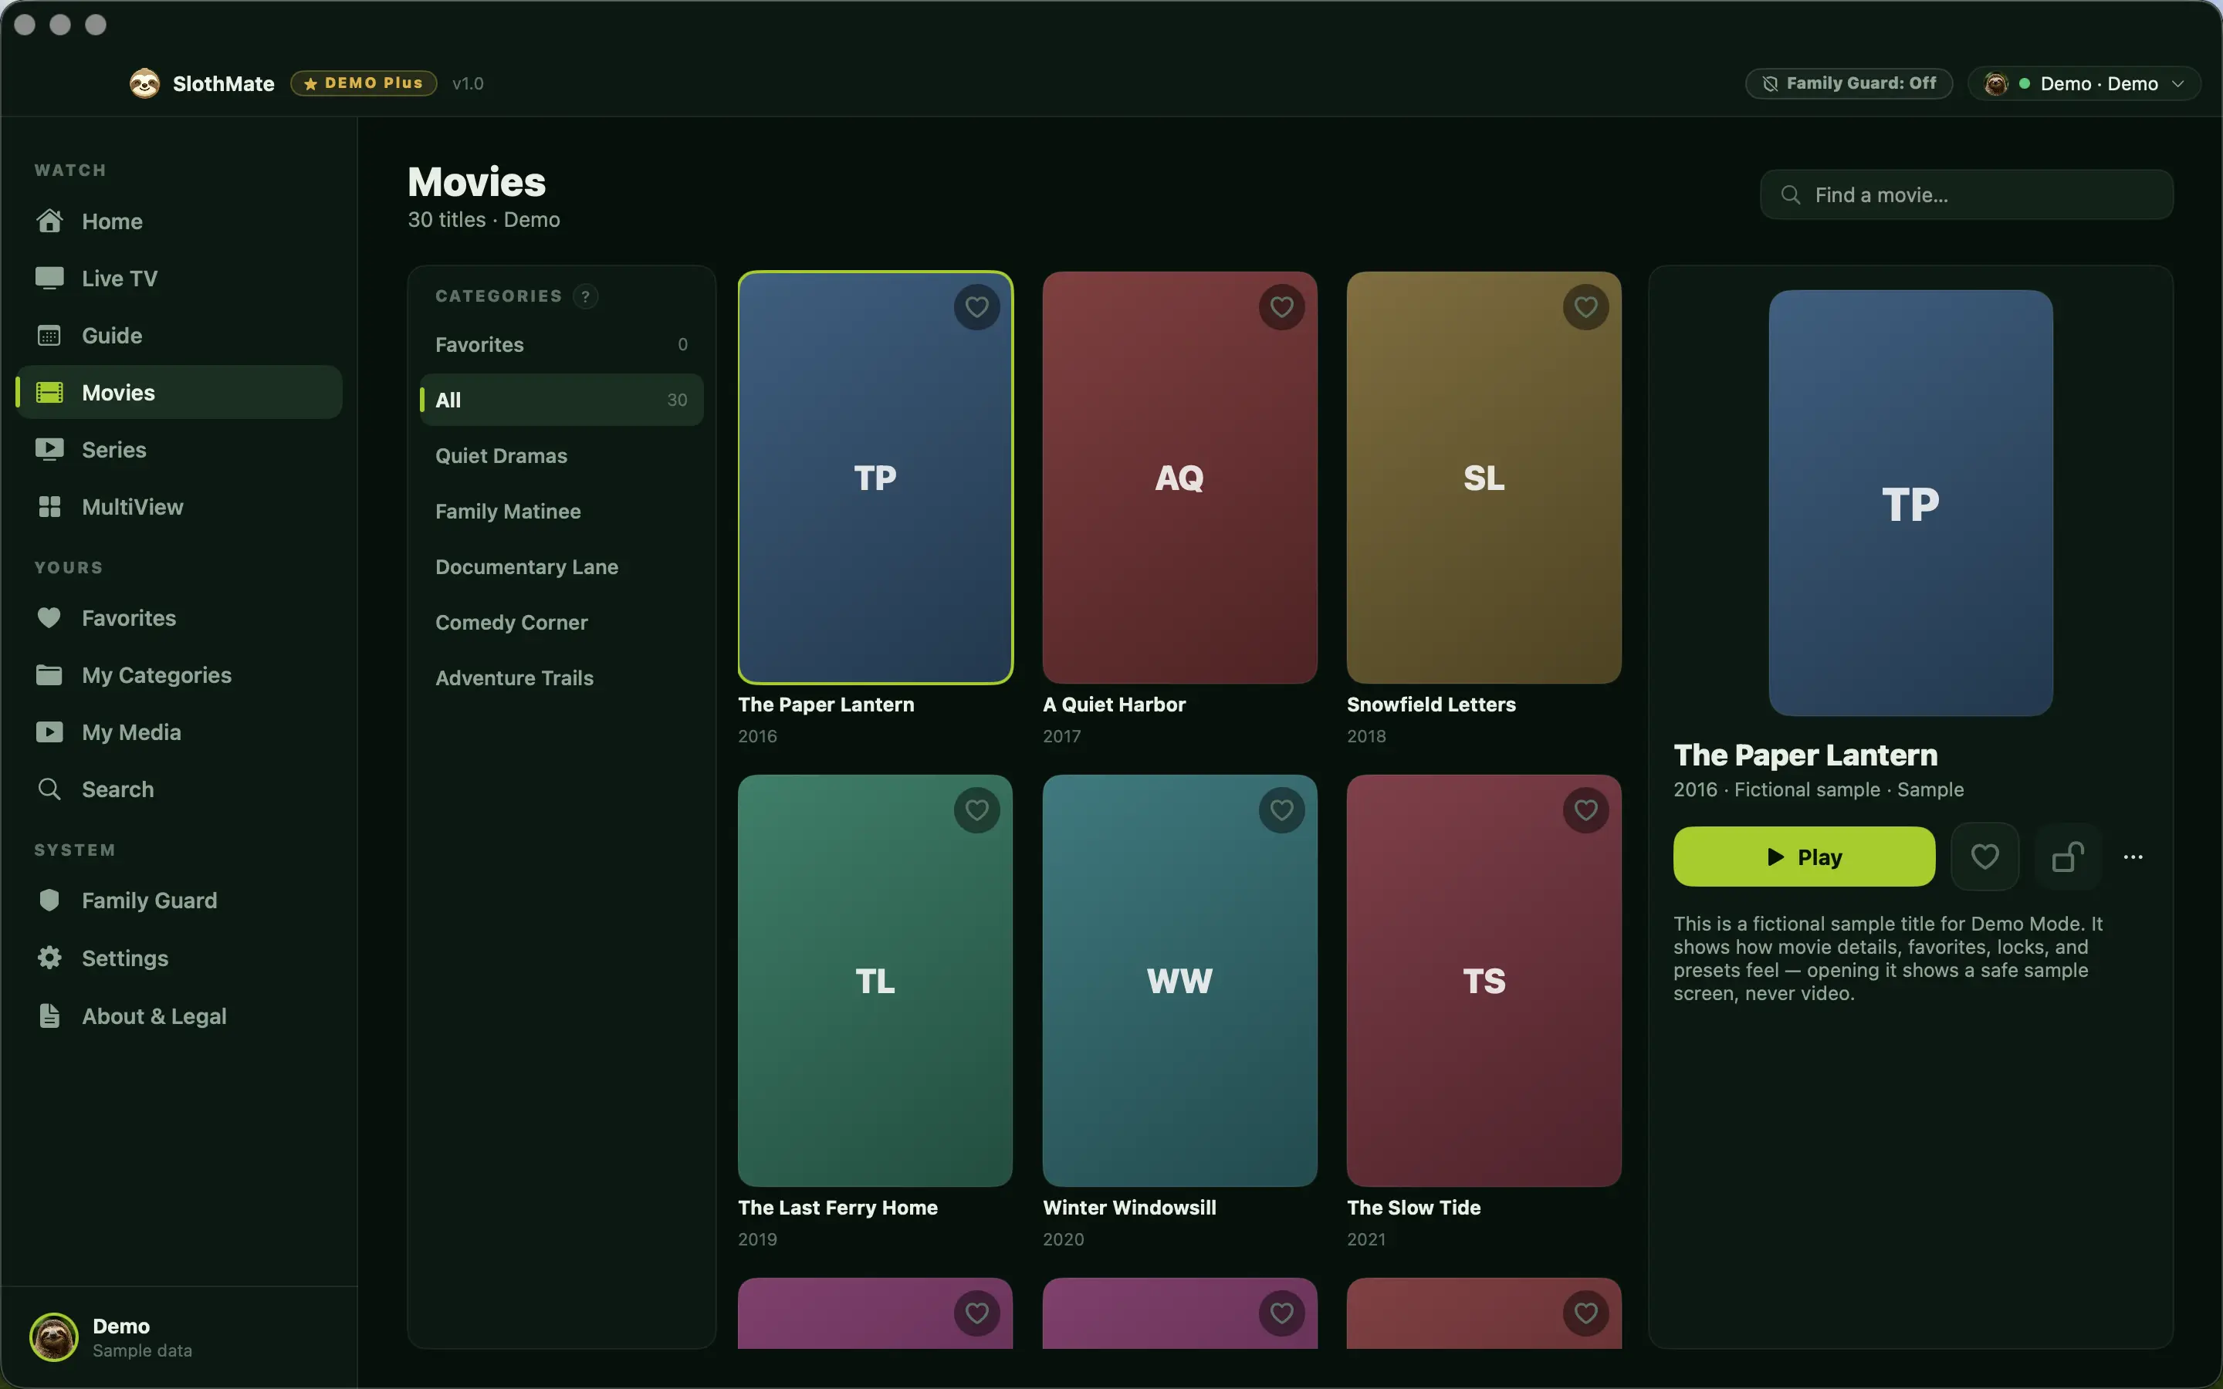Click the Categories help question mark icon
Viewport: 2223px width, 1389px height.
[585, 296]
